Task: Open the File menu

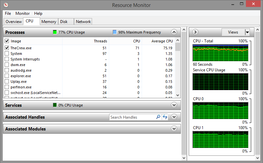Action: 8,13
